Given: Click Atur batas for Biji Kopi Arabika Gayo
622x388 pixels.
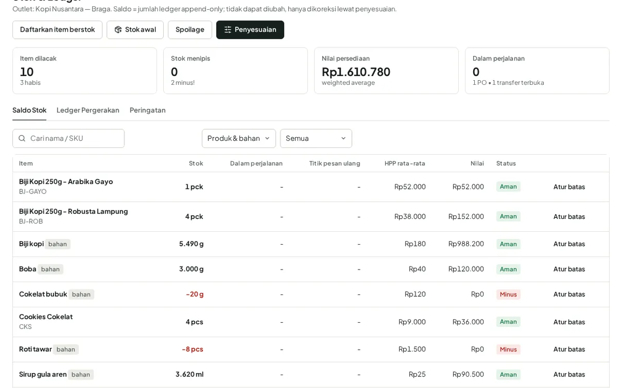Looking at the screenshot, I should pyautogui.click(x=569, y=187).
